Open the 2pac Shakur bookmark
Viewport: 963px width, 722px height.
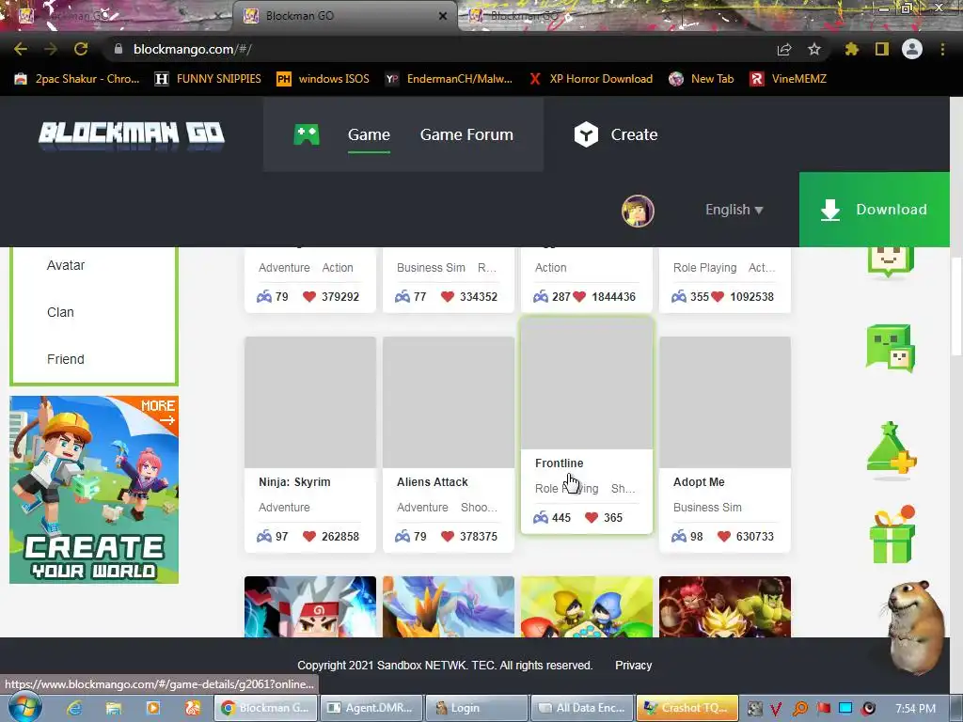click(x=77, y=79)
